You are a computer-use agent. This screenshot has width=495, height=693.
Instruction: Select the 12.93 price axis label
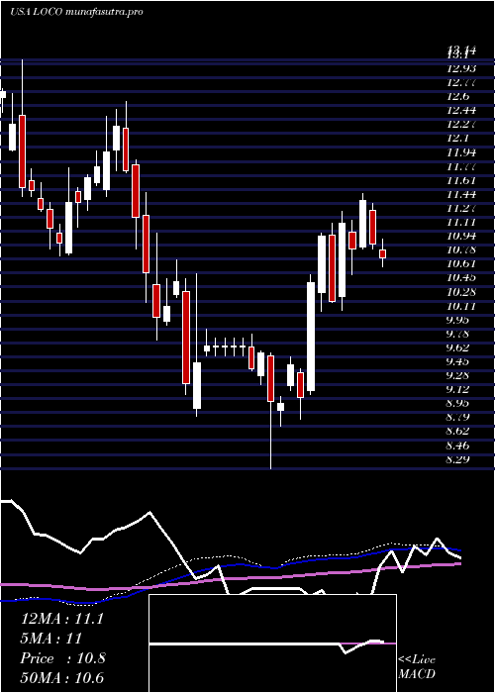click(461, 68)
